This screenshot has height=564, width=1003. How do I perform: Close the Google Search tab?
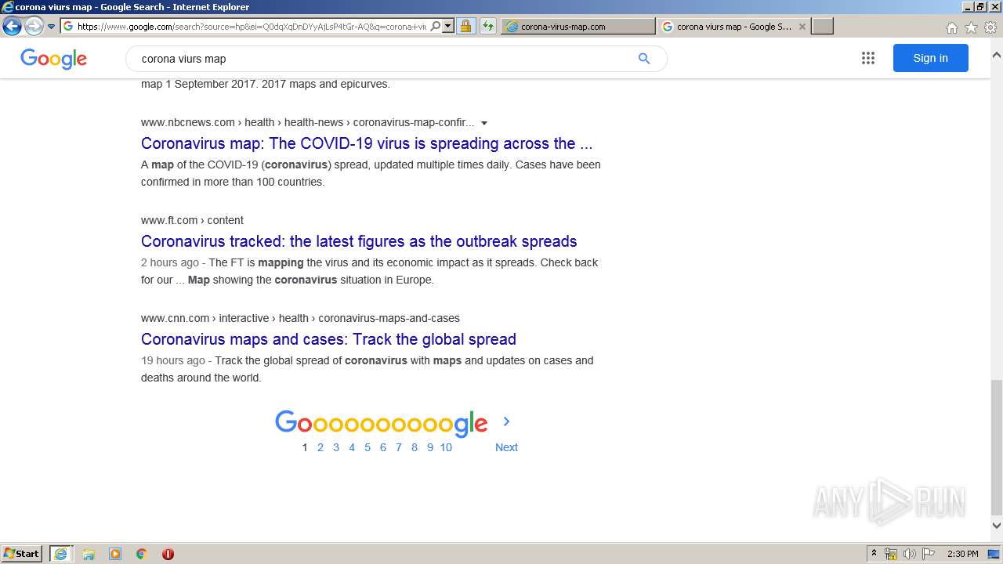tap(802, 27)
